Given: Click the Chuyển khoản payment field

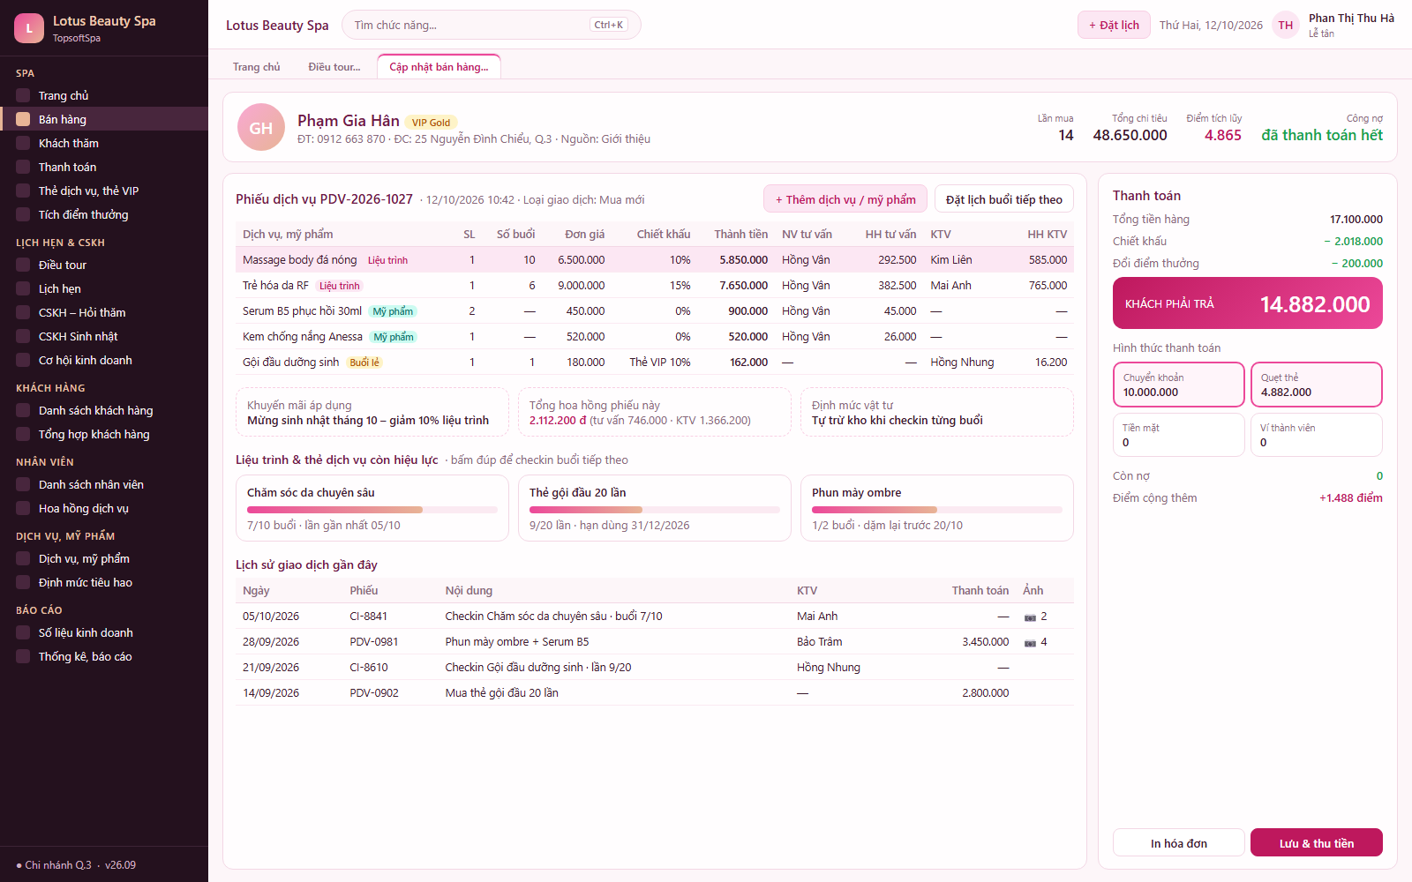Looking at the screenshot, I should [x=1179, y=385].
